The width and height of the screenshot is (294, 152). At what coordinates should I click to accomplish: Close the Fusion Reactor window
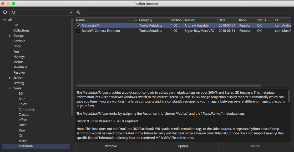[x=3, y=4]
